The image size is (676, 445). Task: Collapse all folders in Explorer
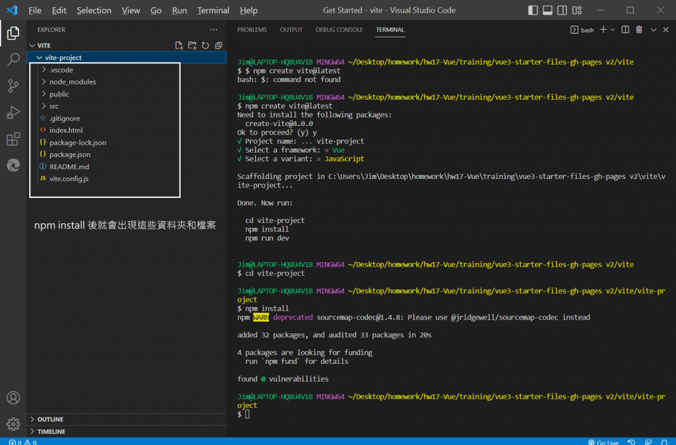tap(219, 46)
